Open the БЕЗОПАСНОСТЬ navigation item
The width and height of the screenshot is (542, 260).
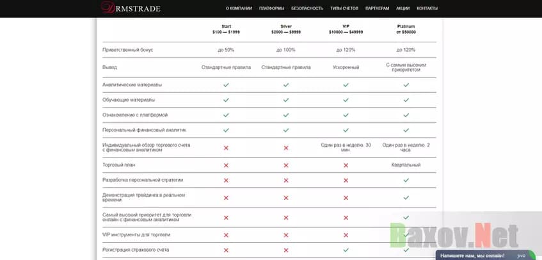(x=307, y=8)
